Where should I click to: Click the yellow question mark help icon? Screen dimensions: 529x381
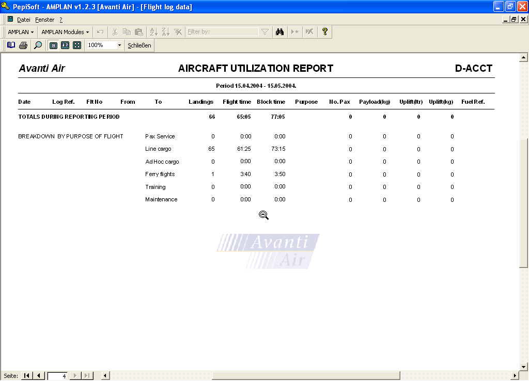click(324, 32)
